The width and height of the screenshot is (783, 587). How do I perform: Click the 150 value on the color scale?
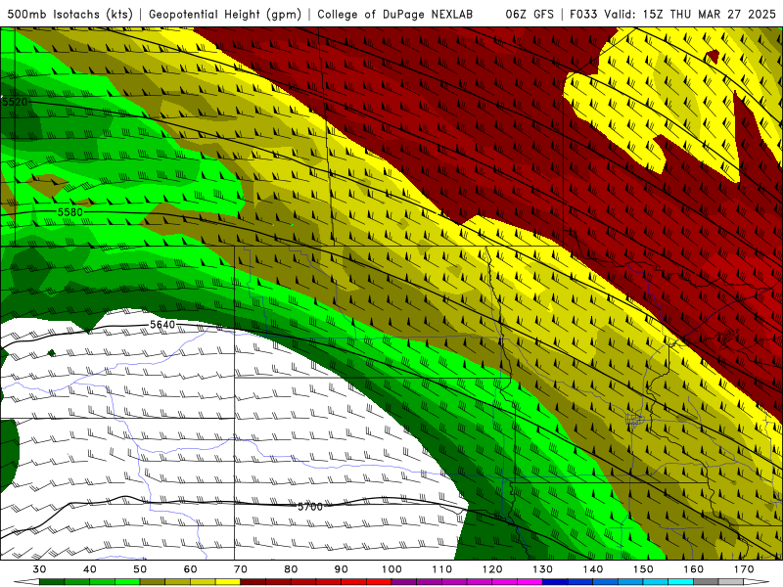pyautogui.click(x=643, y=569)
